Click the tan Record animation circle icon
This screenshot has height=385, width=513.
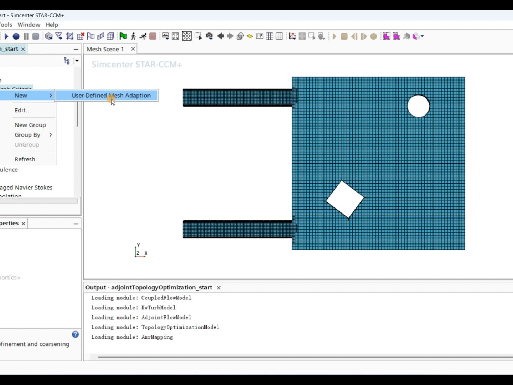[x=374, y=36]
